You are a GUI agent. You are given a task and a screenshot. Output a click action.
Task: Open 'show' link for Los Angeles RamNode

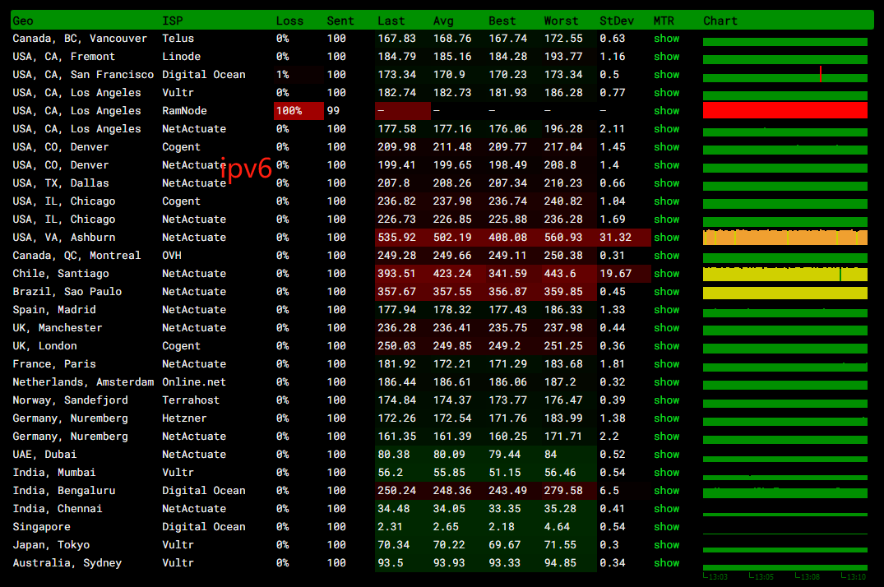(x=666, y=110)
